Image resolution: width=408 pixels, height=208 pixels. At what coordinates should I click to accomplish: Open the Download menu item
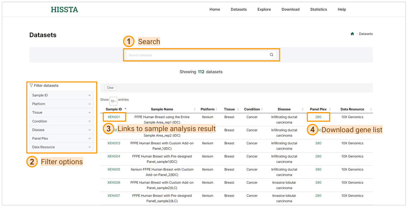[290, 9]
